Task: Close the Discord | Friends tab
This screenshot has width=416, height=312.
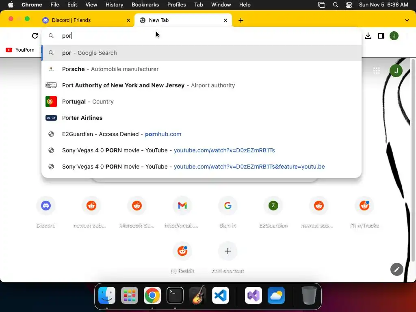Action: coord(128,20)
